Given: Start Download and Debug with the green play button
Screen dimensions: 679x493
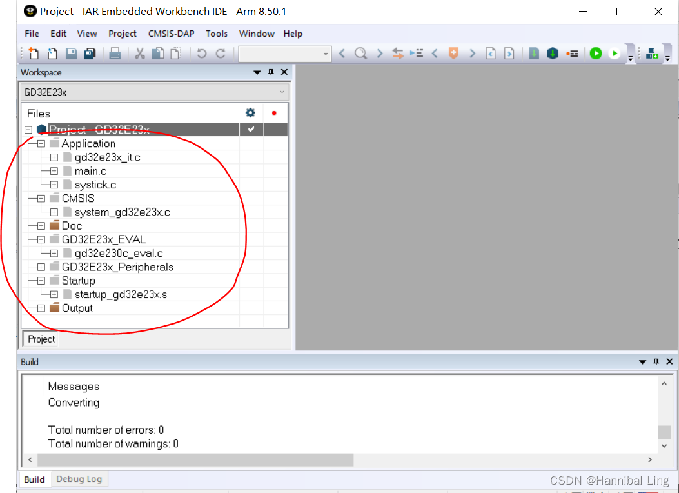Looking at the screenshot, I should 596,54.
